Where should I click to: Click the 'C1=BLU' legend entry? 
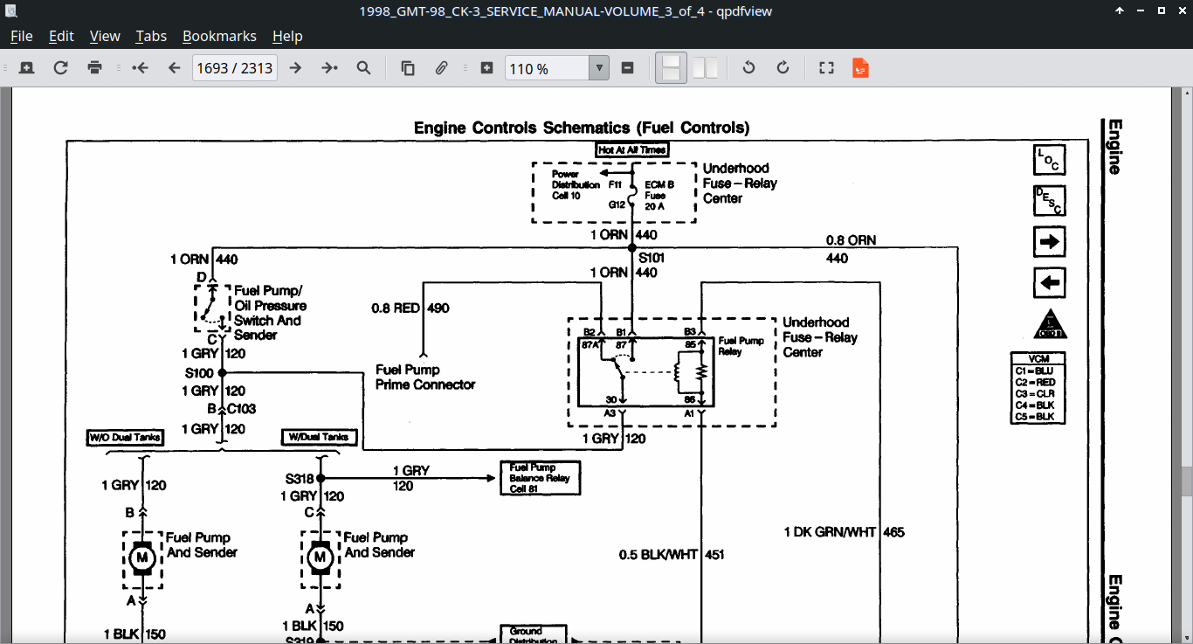pos(1034,370)
